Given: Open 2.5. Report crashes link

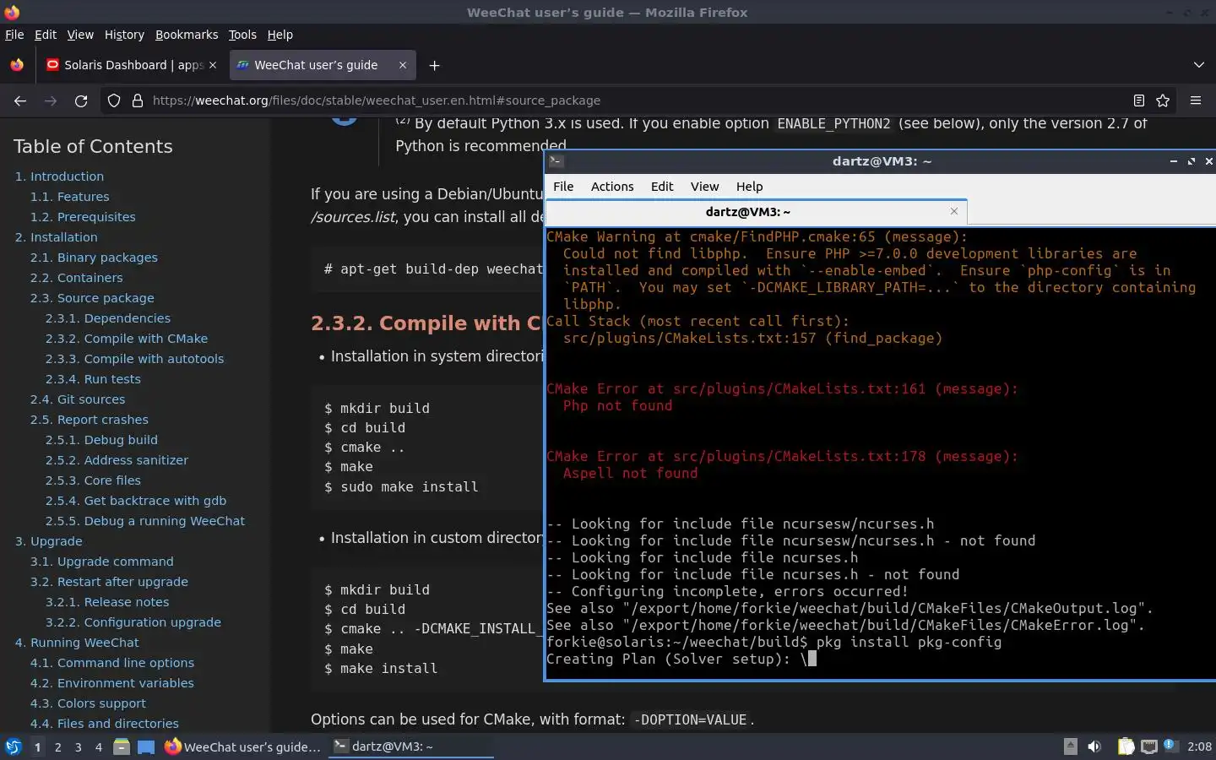Looking at the screenshot, I should (x=90, y=420).
